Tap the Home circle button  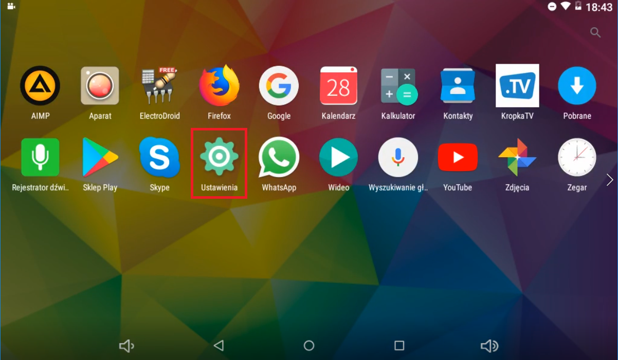(x=309, y=346)
